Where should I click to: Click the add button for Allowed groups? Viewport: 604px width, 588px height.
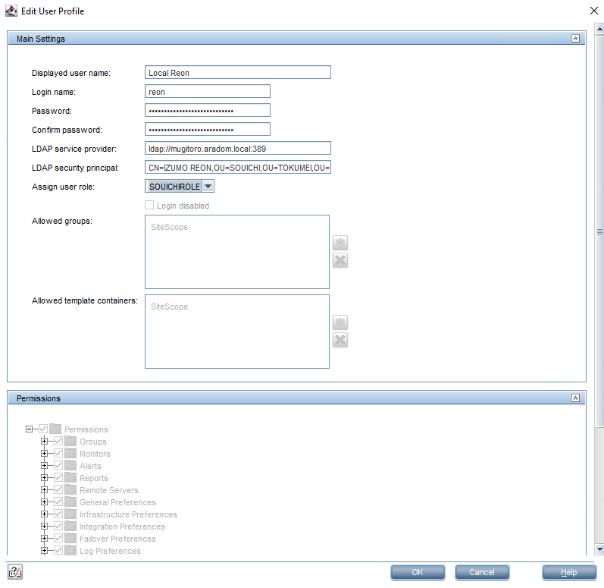click(340, 243)
